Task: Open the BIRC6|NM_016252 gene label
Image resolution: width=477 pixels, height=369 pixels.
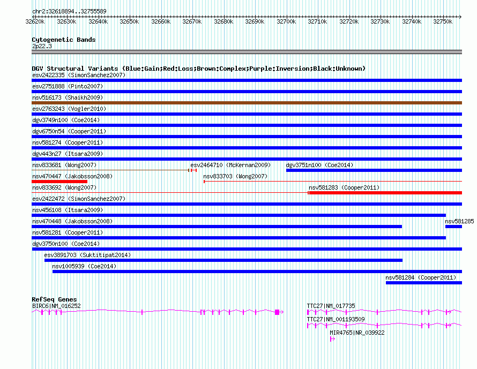Action: tap(56, 306)
